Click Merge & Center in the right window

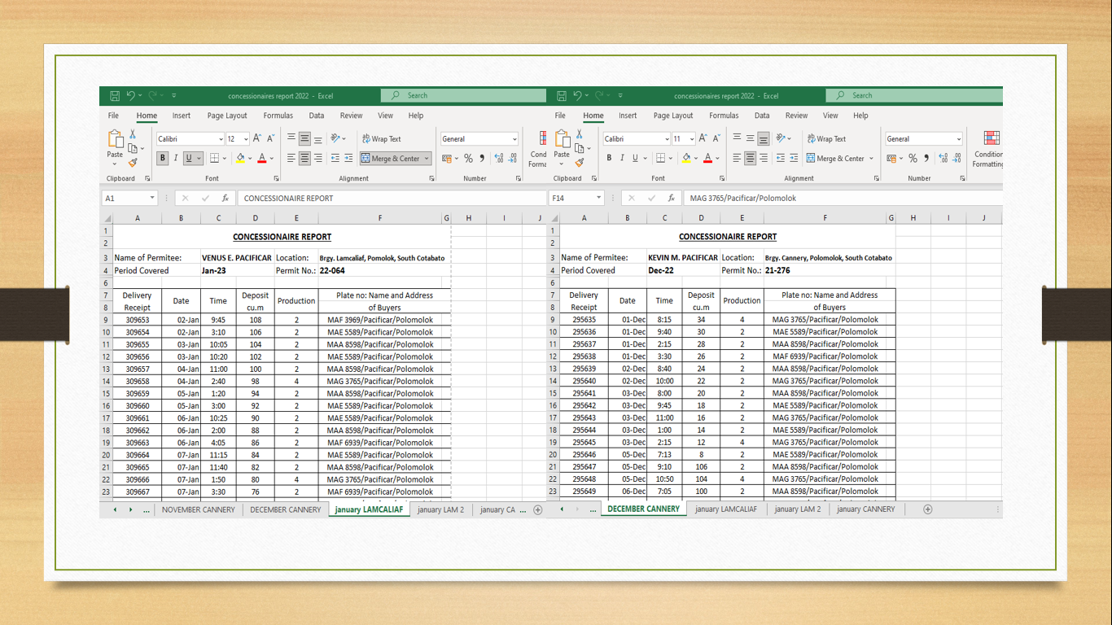tap(839, 159)
